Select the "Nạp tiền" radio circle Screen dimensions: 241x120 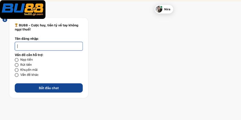click(x=17, y=60)
